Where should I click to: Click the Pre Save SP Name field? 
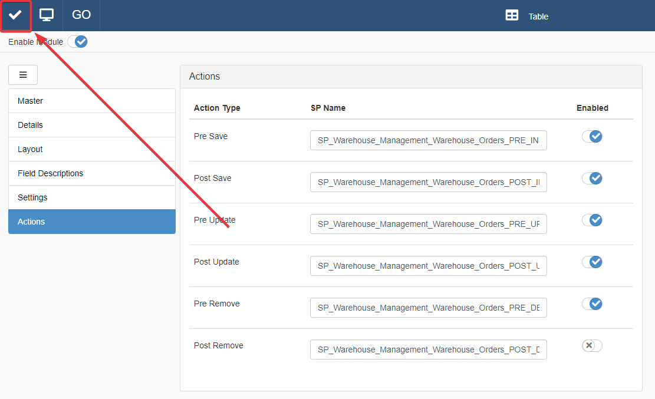pyautogui.click(x=428, y=140)
